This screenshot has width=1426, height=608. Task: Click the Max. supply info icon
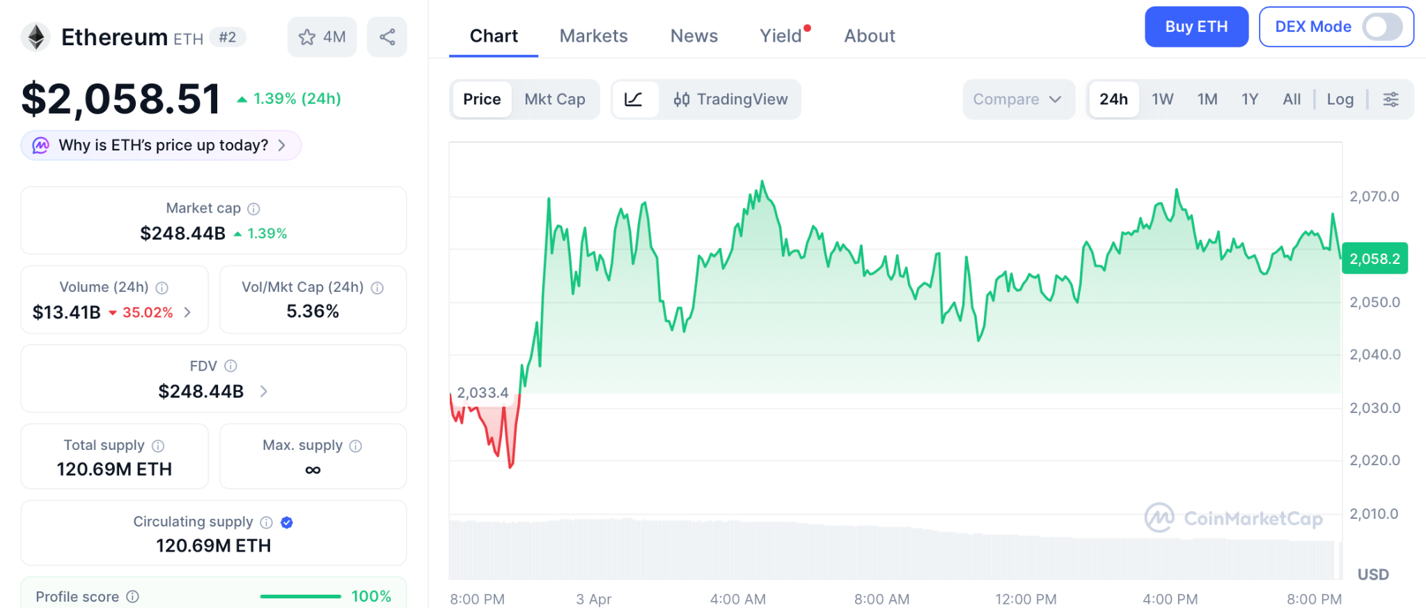pyautogui.click(x=356, y=446)
